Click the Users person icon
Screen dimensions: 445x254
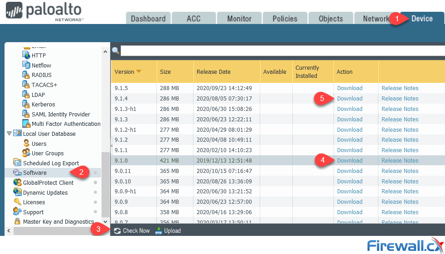26,144
